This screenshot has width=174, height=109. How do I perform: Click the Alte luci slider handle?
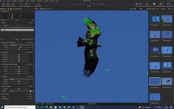point(19,67)
